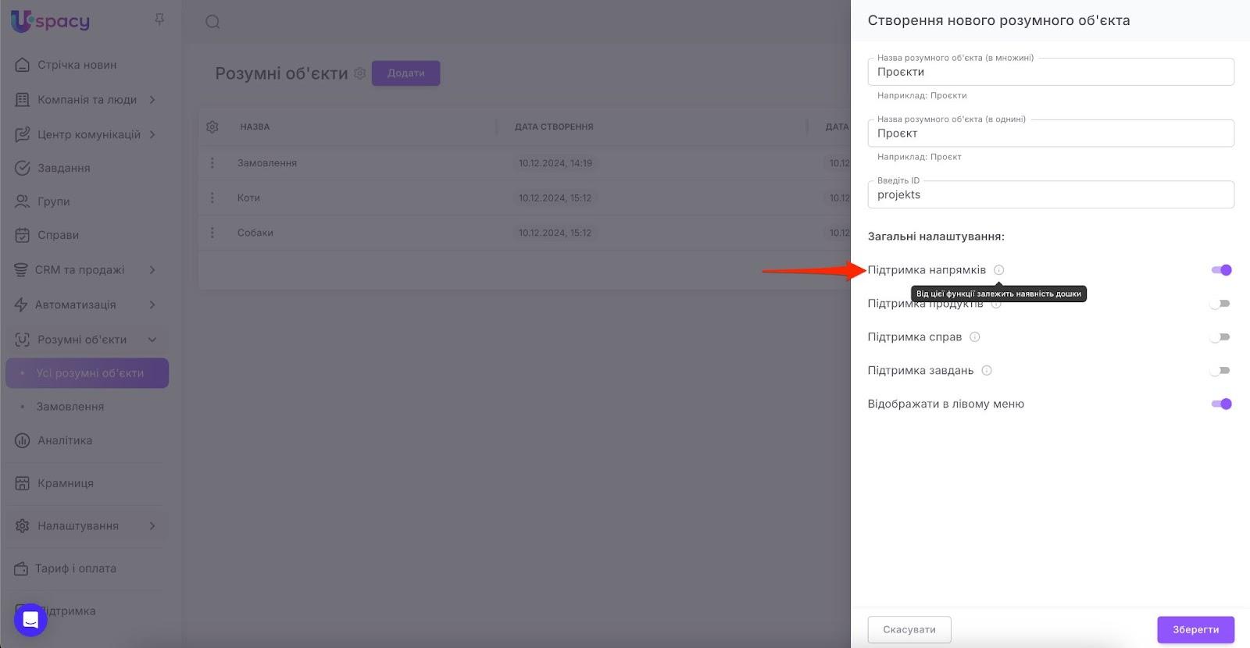The width and height of the screenshot is (1250, 648).
Task: Click the communication center icon
Action: pos(23,134)
